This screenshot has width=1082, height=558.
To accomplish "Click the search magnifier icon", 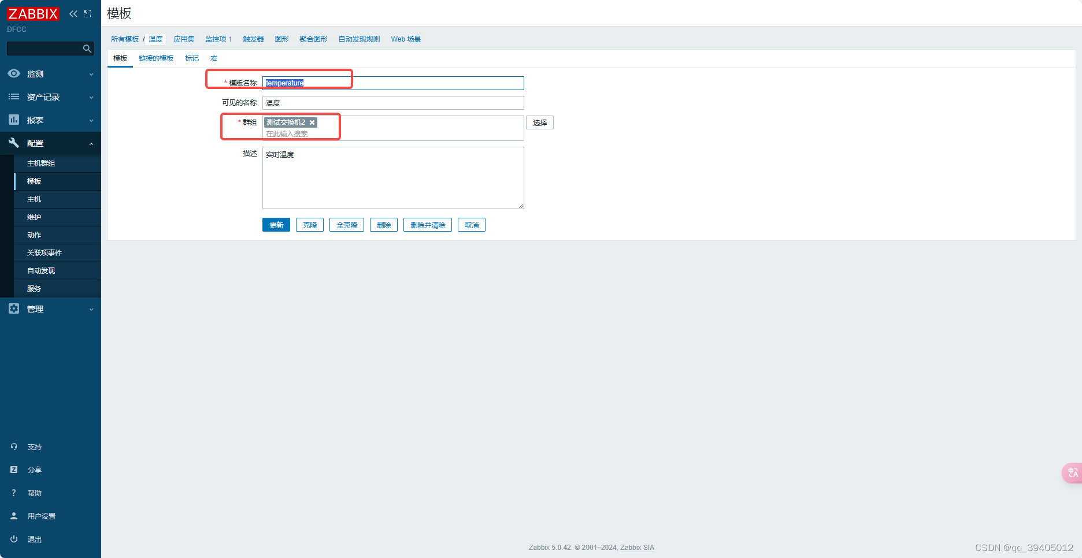I will [x=87, y=49].
